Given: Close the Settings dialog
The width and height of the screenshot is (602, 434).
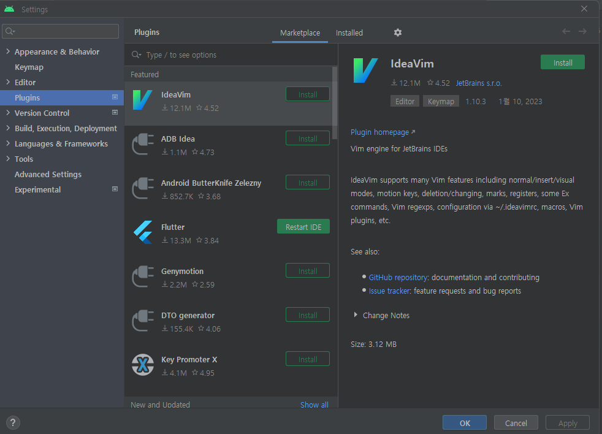Looking at the screenshot, I should tap(584, 9).
